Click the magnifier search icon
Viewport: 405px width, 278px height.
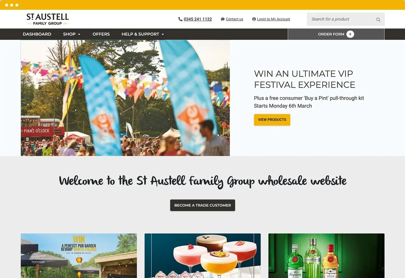tap(378, 19)
